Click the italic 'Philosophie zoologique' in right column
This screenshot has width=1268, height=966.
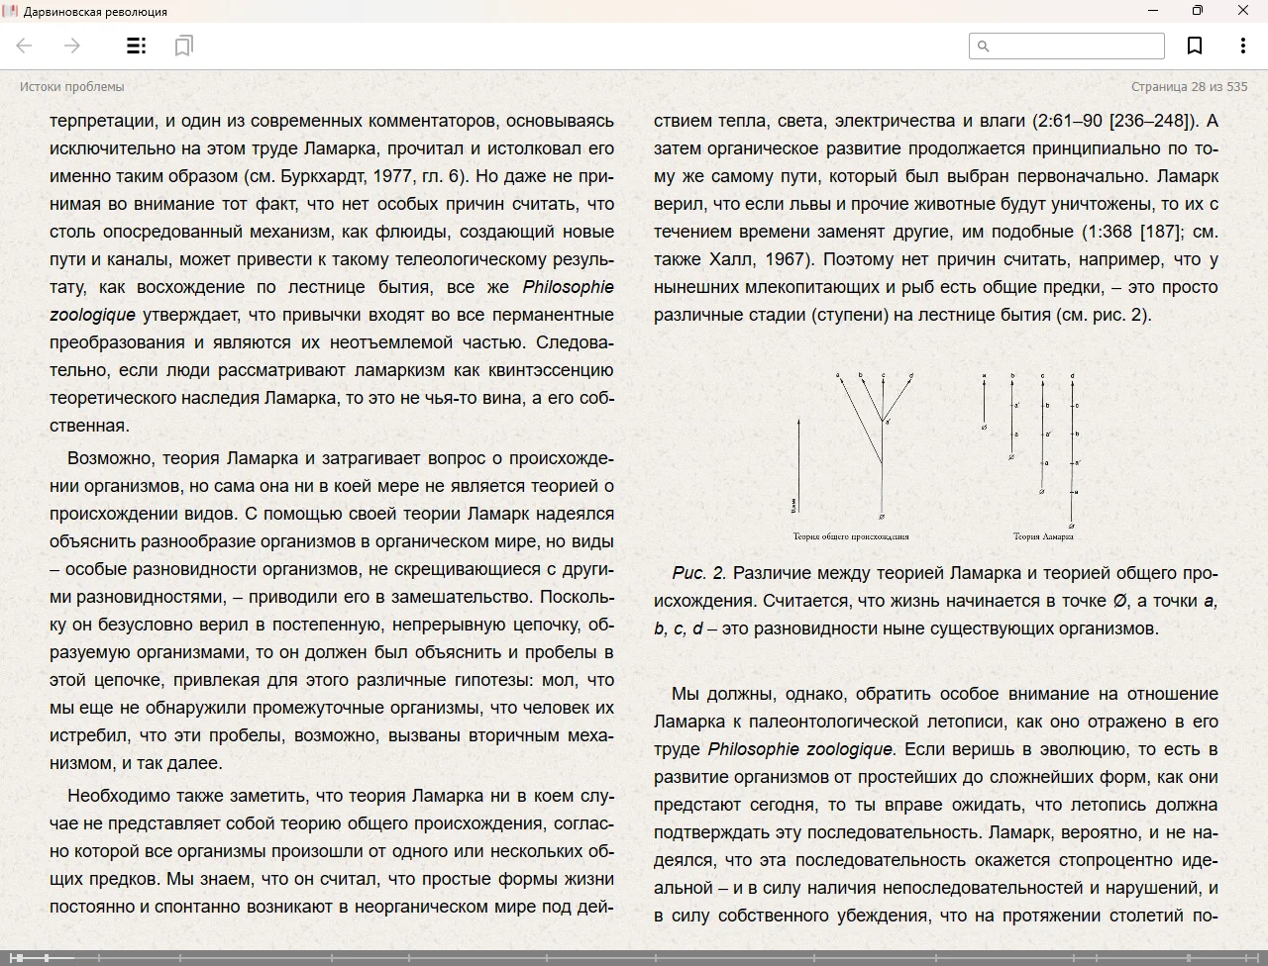click(x=800, y=749)
